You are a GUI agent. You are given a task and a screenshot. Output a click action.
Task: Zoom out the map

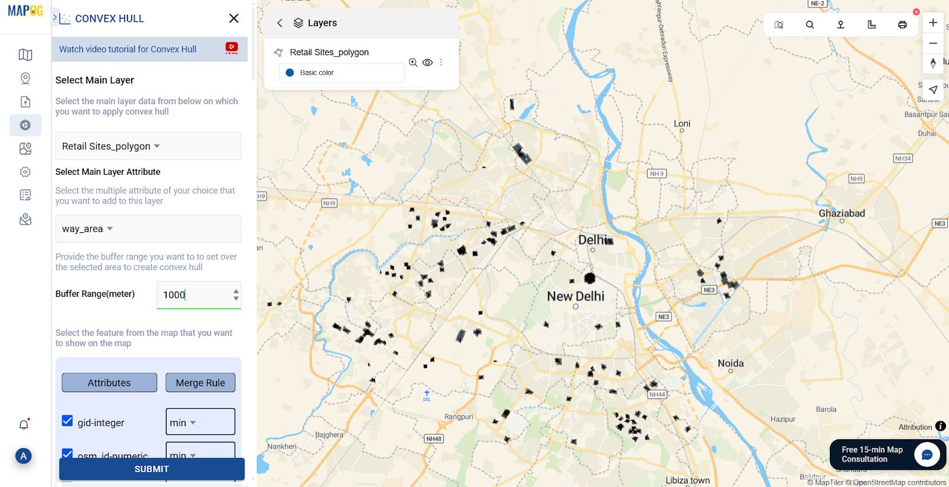[933, 43]
